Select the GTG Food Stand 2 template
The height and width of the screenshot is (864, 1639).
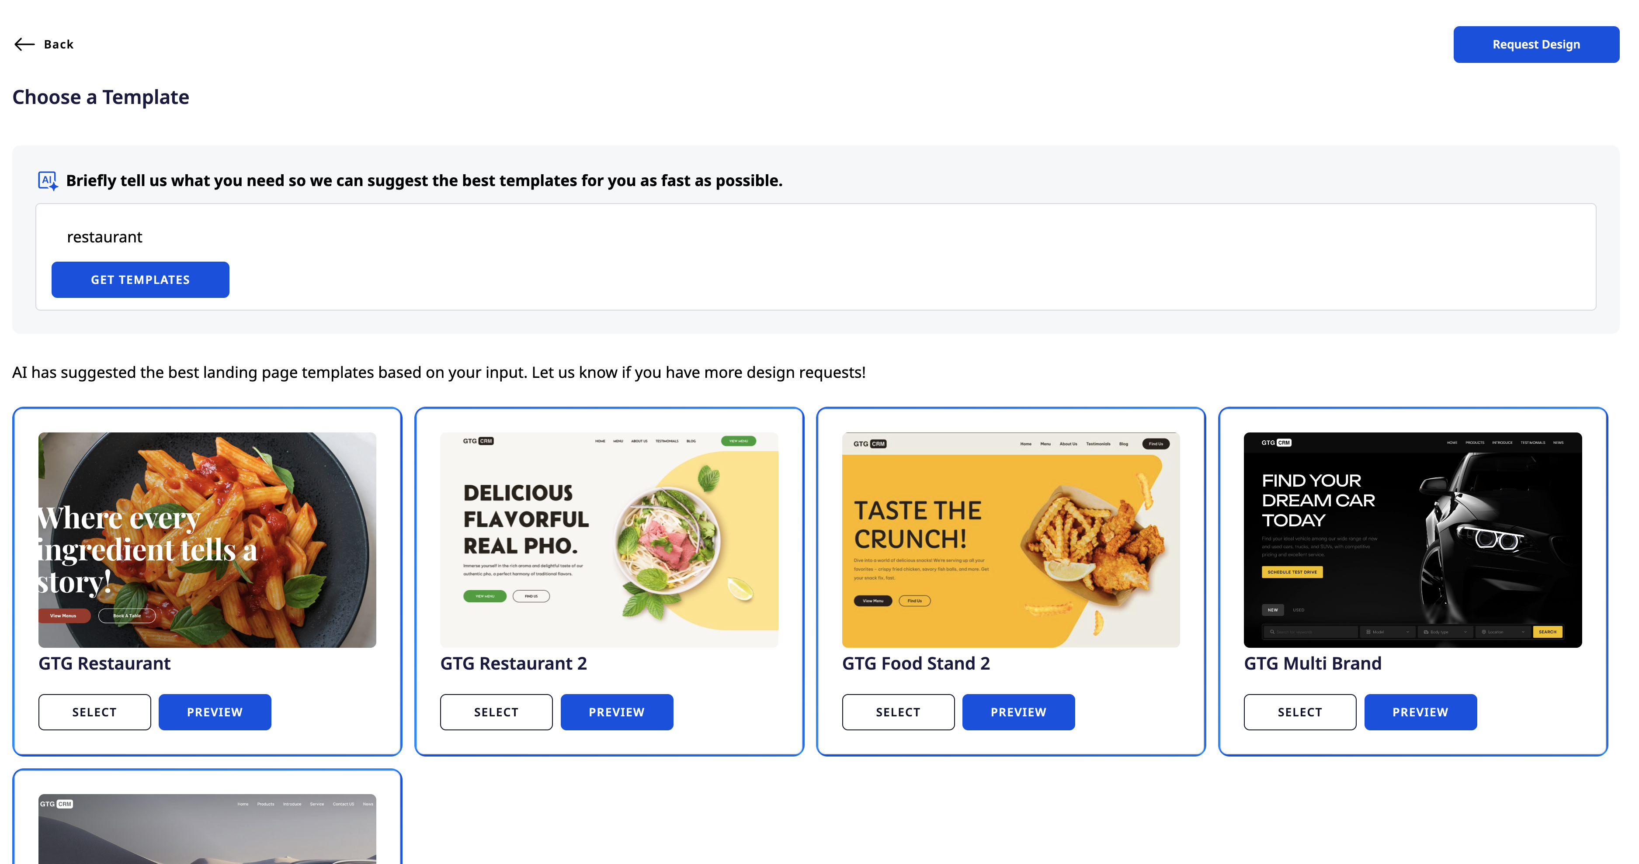tap(898, 712)
